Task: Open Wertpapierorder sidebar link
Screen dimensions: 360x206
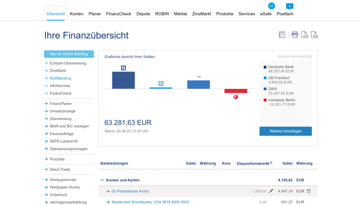Action: (x=63, y=180)
